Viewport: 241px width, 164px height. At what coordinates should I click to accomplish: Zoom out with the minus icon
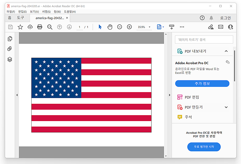120,27
